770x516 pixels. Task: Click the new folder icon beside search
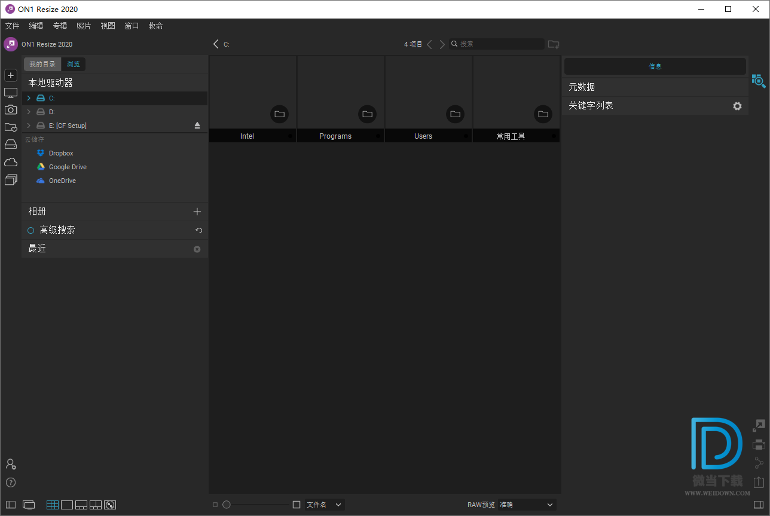pos(554,44)
